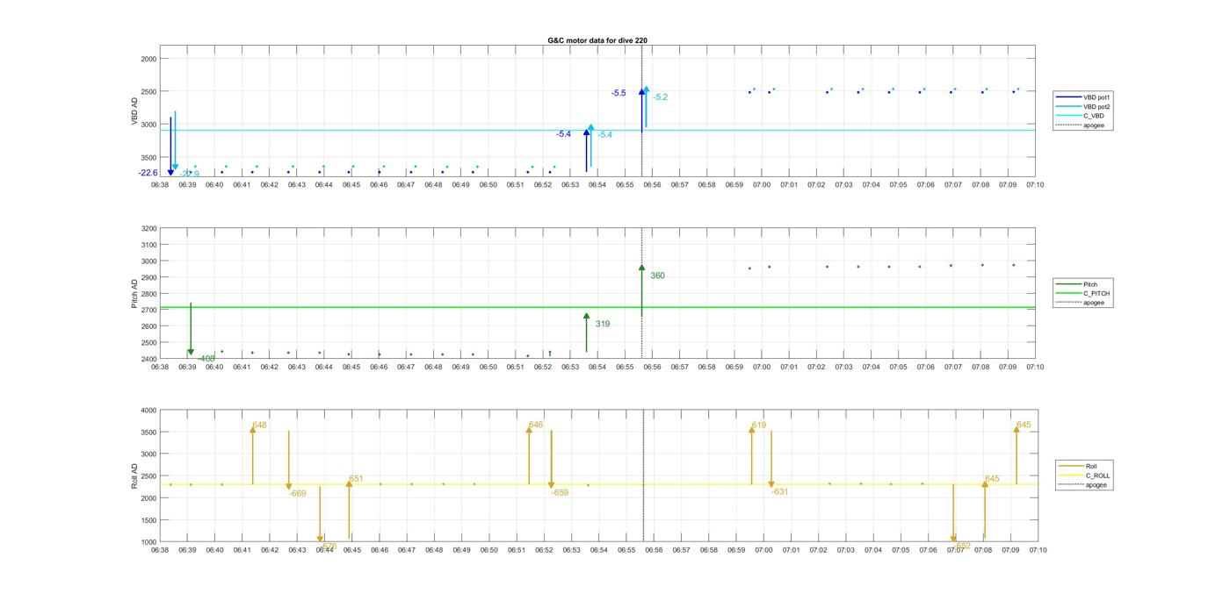Click the '-631' roll move label

(780, 492)
